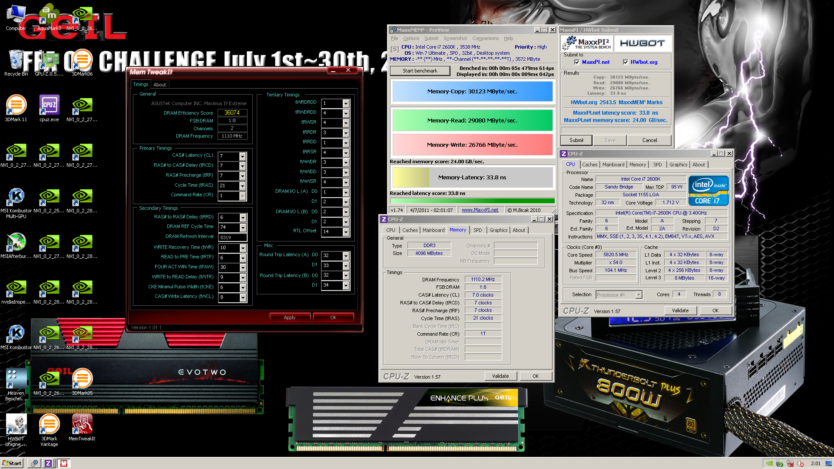This screenshot has height=469, width=834.
Task: Expand the Command Rate (CR) dropdown
Action: 243,196
